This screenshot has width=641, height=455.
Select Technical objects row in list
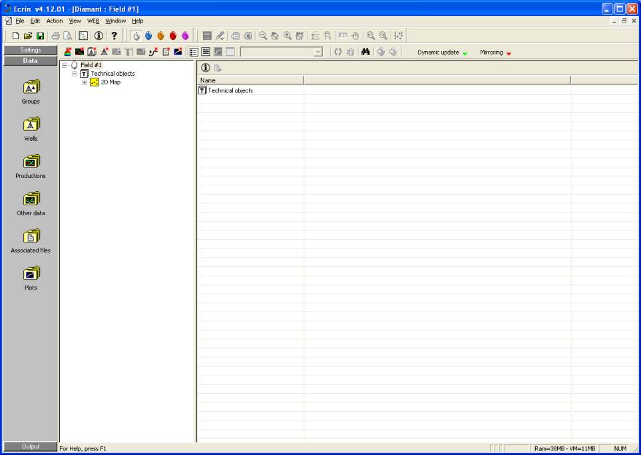[x=230, y=90]
